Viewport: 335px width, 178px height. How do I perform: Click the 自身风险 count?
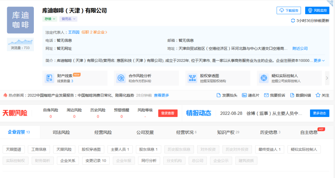[51, 117]
